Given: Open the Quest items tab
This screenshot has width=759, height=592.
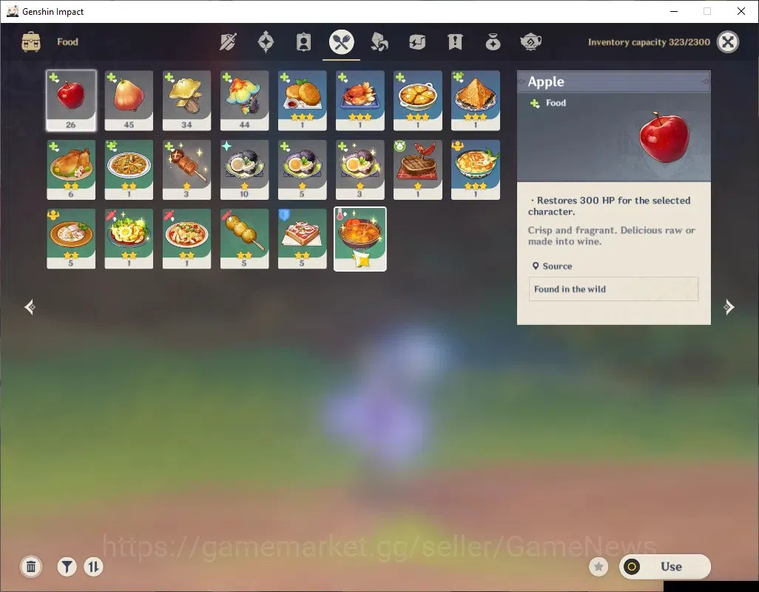Looking at the screenshot, I should click(x=455, y=42).
